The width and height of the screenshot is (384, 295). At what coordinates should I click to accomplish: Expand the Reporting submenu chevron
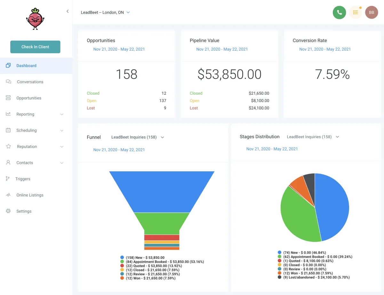pyautogui.click(x=62, y=114)
